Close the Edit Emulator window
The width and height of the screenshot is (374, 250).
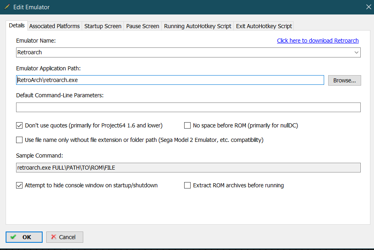(x=368, y=7)
